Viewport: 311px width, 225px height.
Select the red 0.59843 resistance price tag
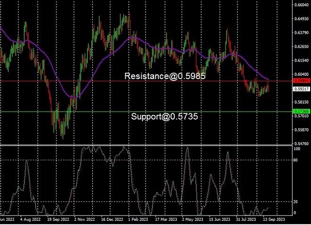pos(301,80)
